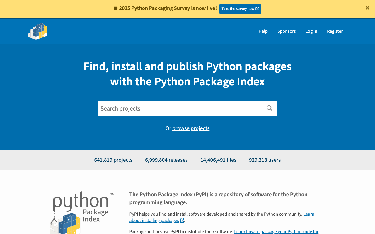Open Learn how to package your Python code link
Viewport: 375px width, 234px height.
pyautogui.click(x=276, y=232)
